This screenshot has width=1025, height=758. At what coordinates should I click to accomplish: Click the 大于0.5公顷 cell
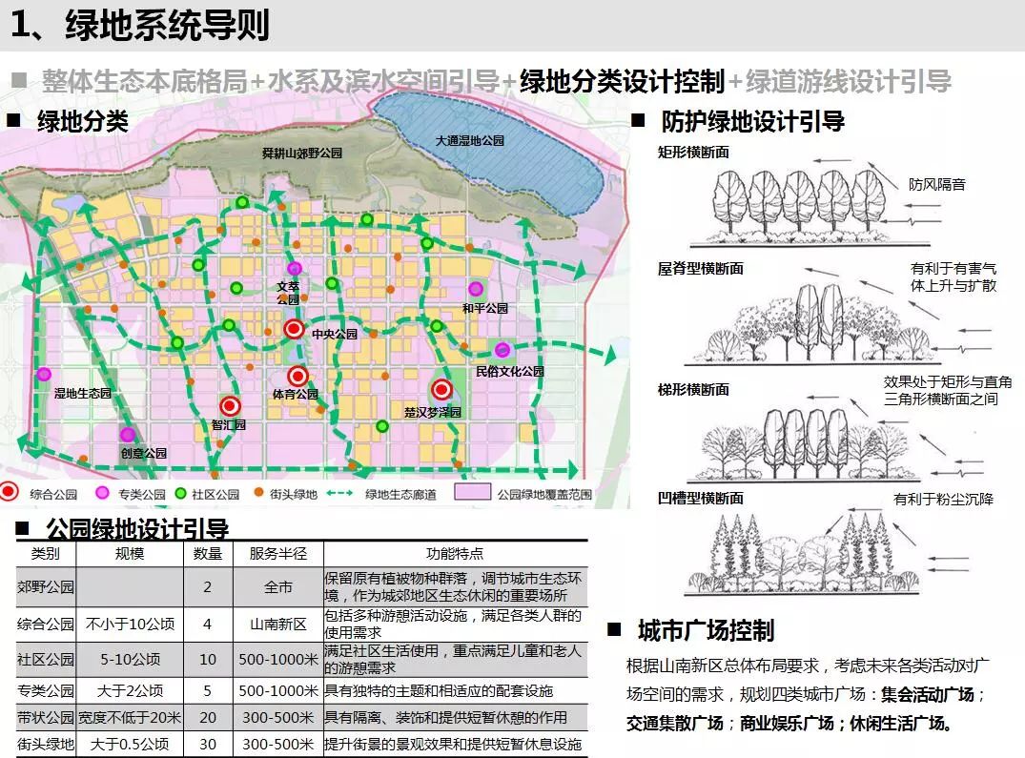[x=130, y=744]
